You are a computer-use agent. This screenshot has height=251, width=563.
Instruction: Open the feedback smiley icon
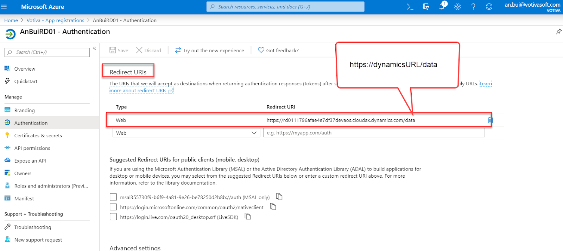[x=489, y=7]
